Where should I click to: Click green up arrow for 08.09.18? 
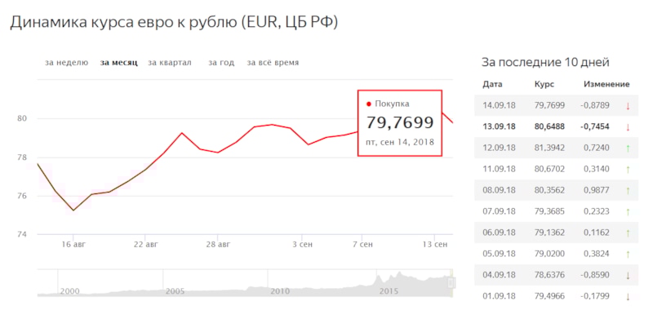click(628, 190)
